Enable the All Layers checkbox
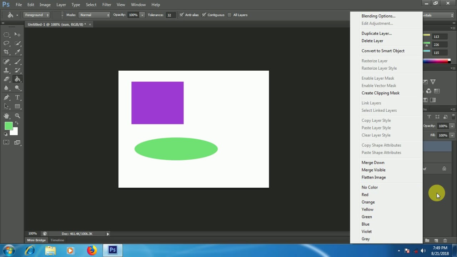This screenshot has width=457, height=257. (x=230, y=15)
